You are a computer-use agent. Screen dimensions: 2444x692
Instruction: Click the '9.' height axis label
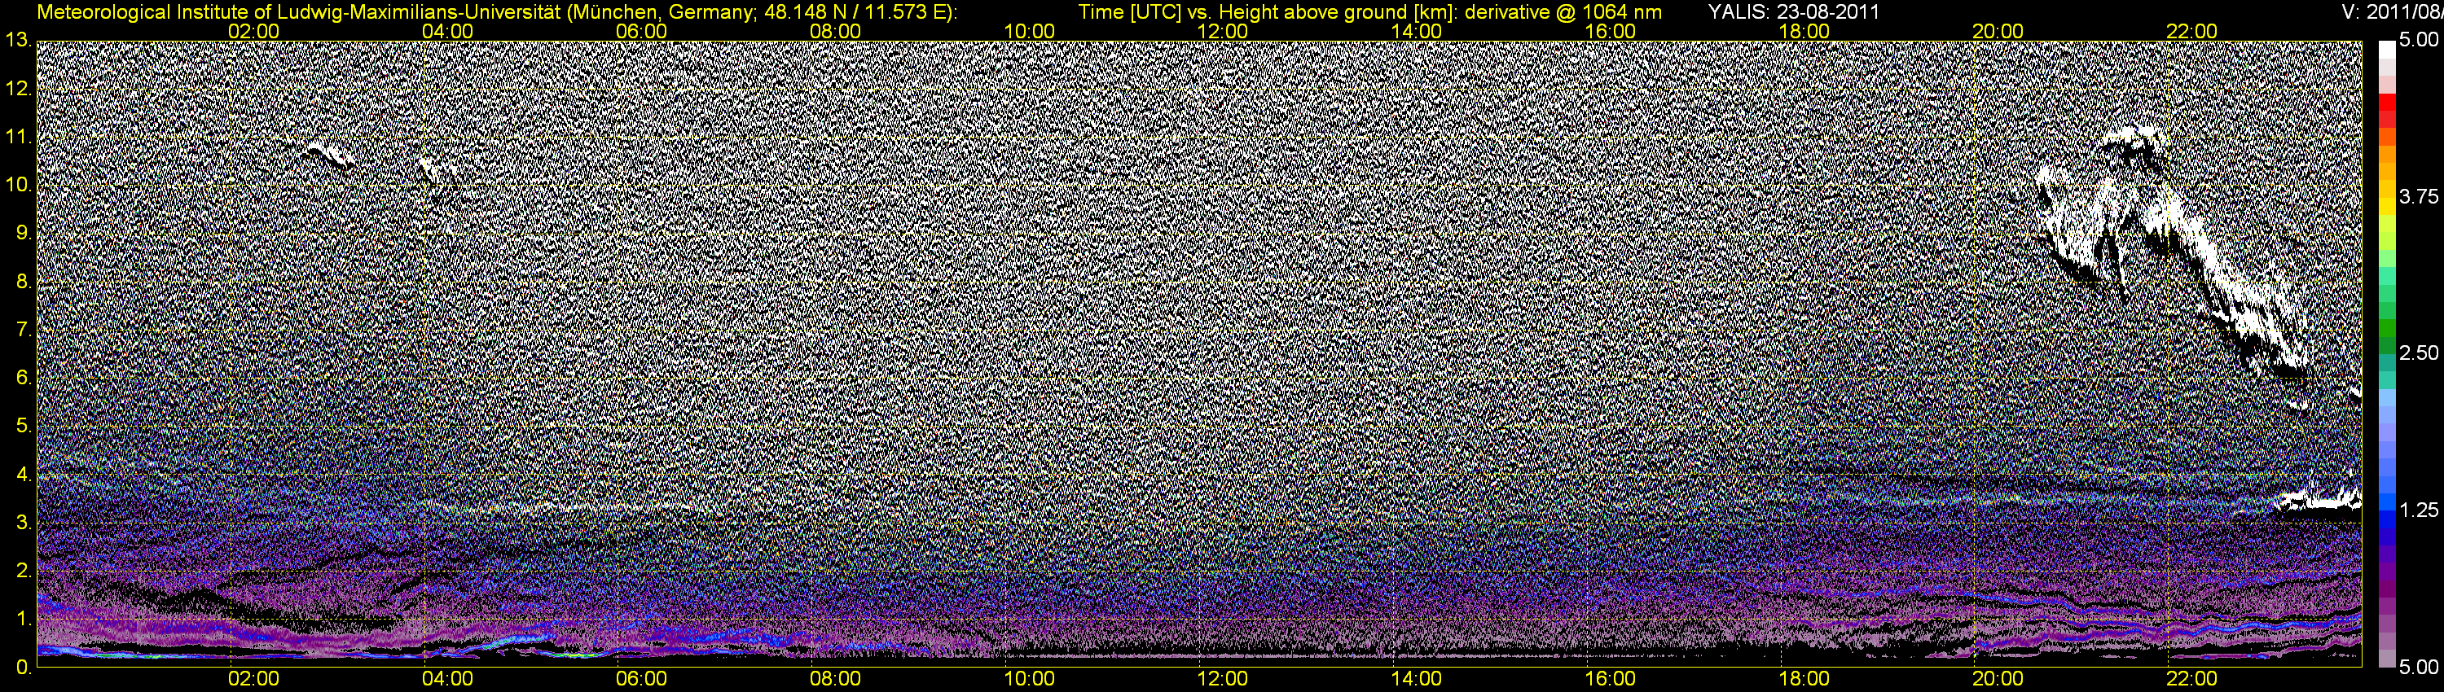[x=23, y=233]
